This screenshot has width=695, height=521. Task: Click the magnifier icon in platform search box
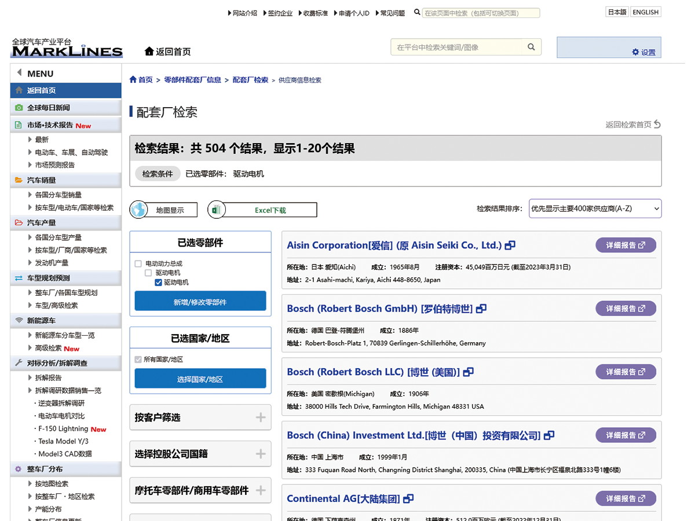531,47
